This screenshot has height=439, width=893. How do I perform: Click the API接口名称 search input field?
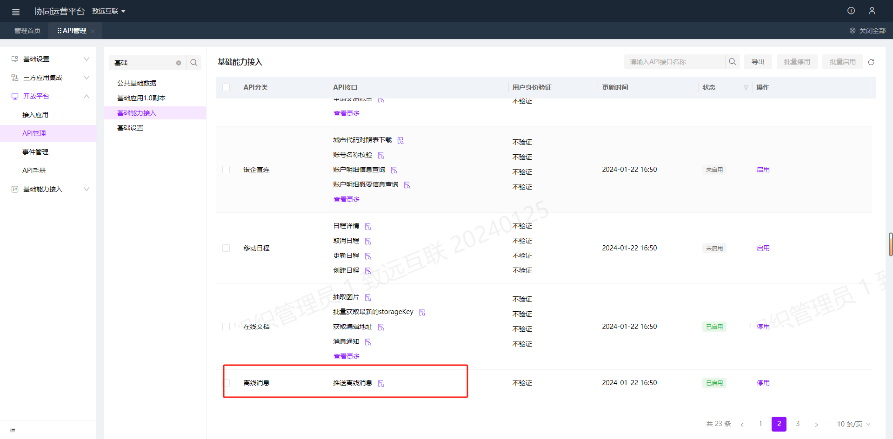click(674, 62)
